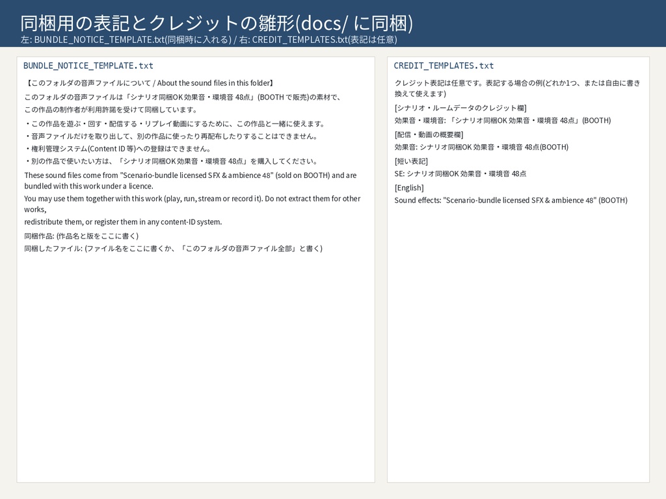The image size is (666, 499).
Task: Click the credit line starting "効果音・環境音: 「シナリオ同梱OK"
Action: click(503, 120)
